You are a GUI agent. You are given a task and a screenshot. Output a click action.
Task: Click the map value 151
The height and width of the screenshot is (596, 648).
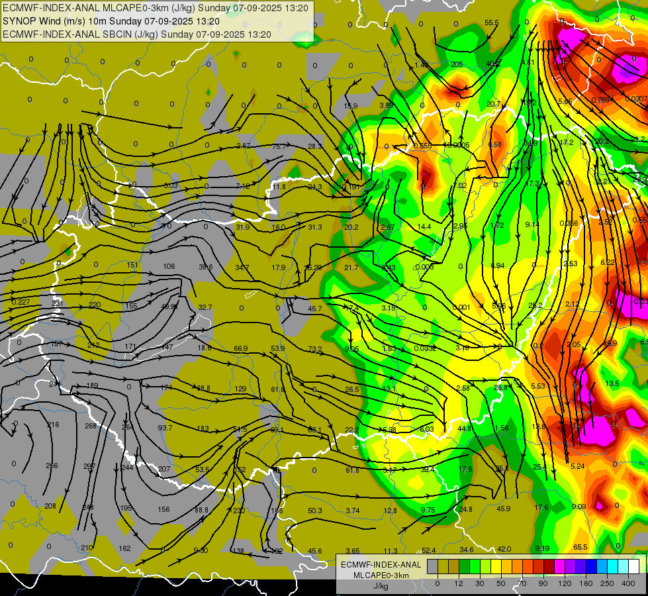coord(132,265)
